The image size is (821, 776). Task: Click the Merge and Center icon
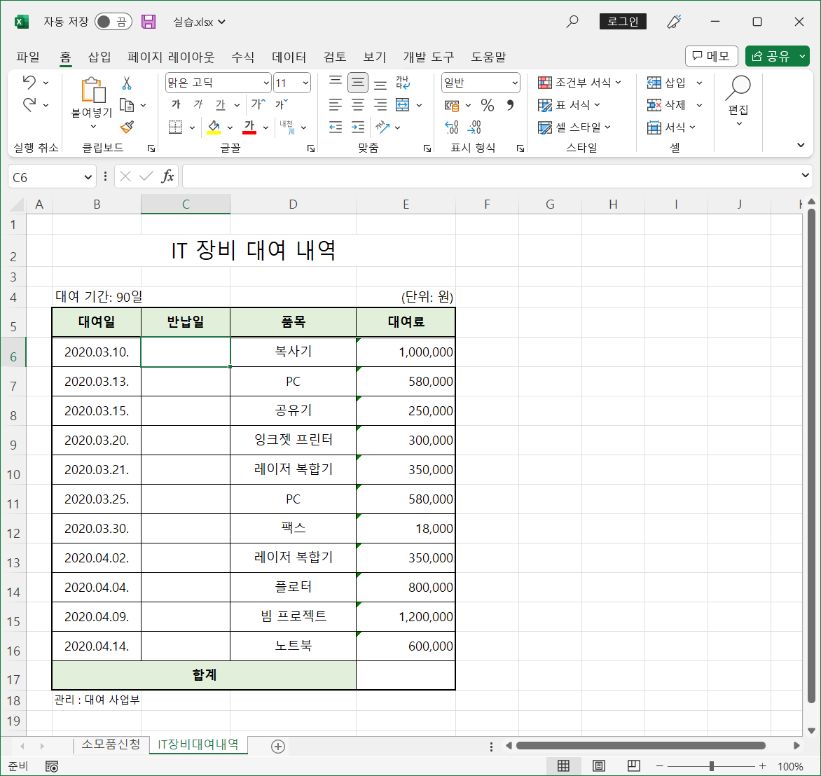tap(403, 105)
